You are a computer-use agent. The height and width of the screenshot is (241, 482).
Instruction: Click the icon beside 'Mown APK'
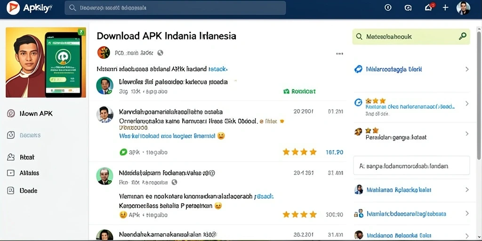coord(11,113)
